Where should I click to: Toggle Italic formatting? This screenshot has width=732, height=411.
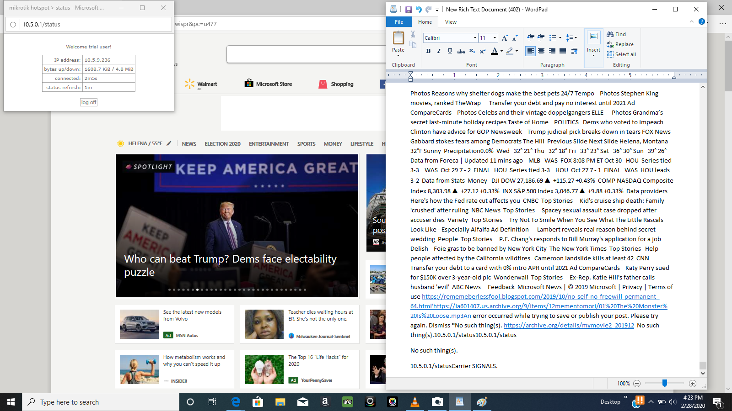point(439,51)
